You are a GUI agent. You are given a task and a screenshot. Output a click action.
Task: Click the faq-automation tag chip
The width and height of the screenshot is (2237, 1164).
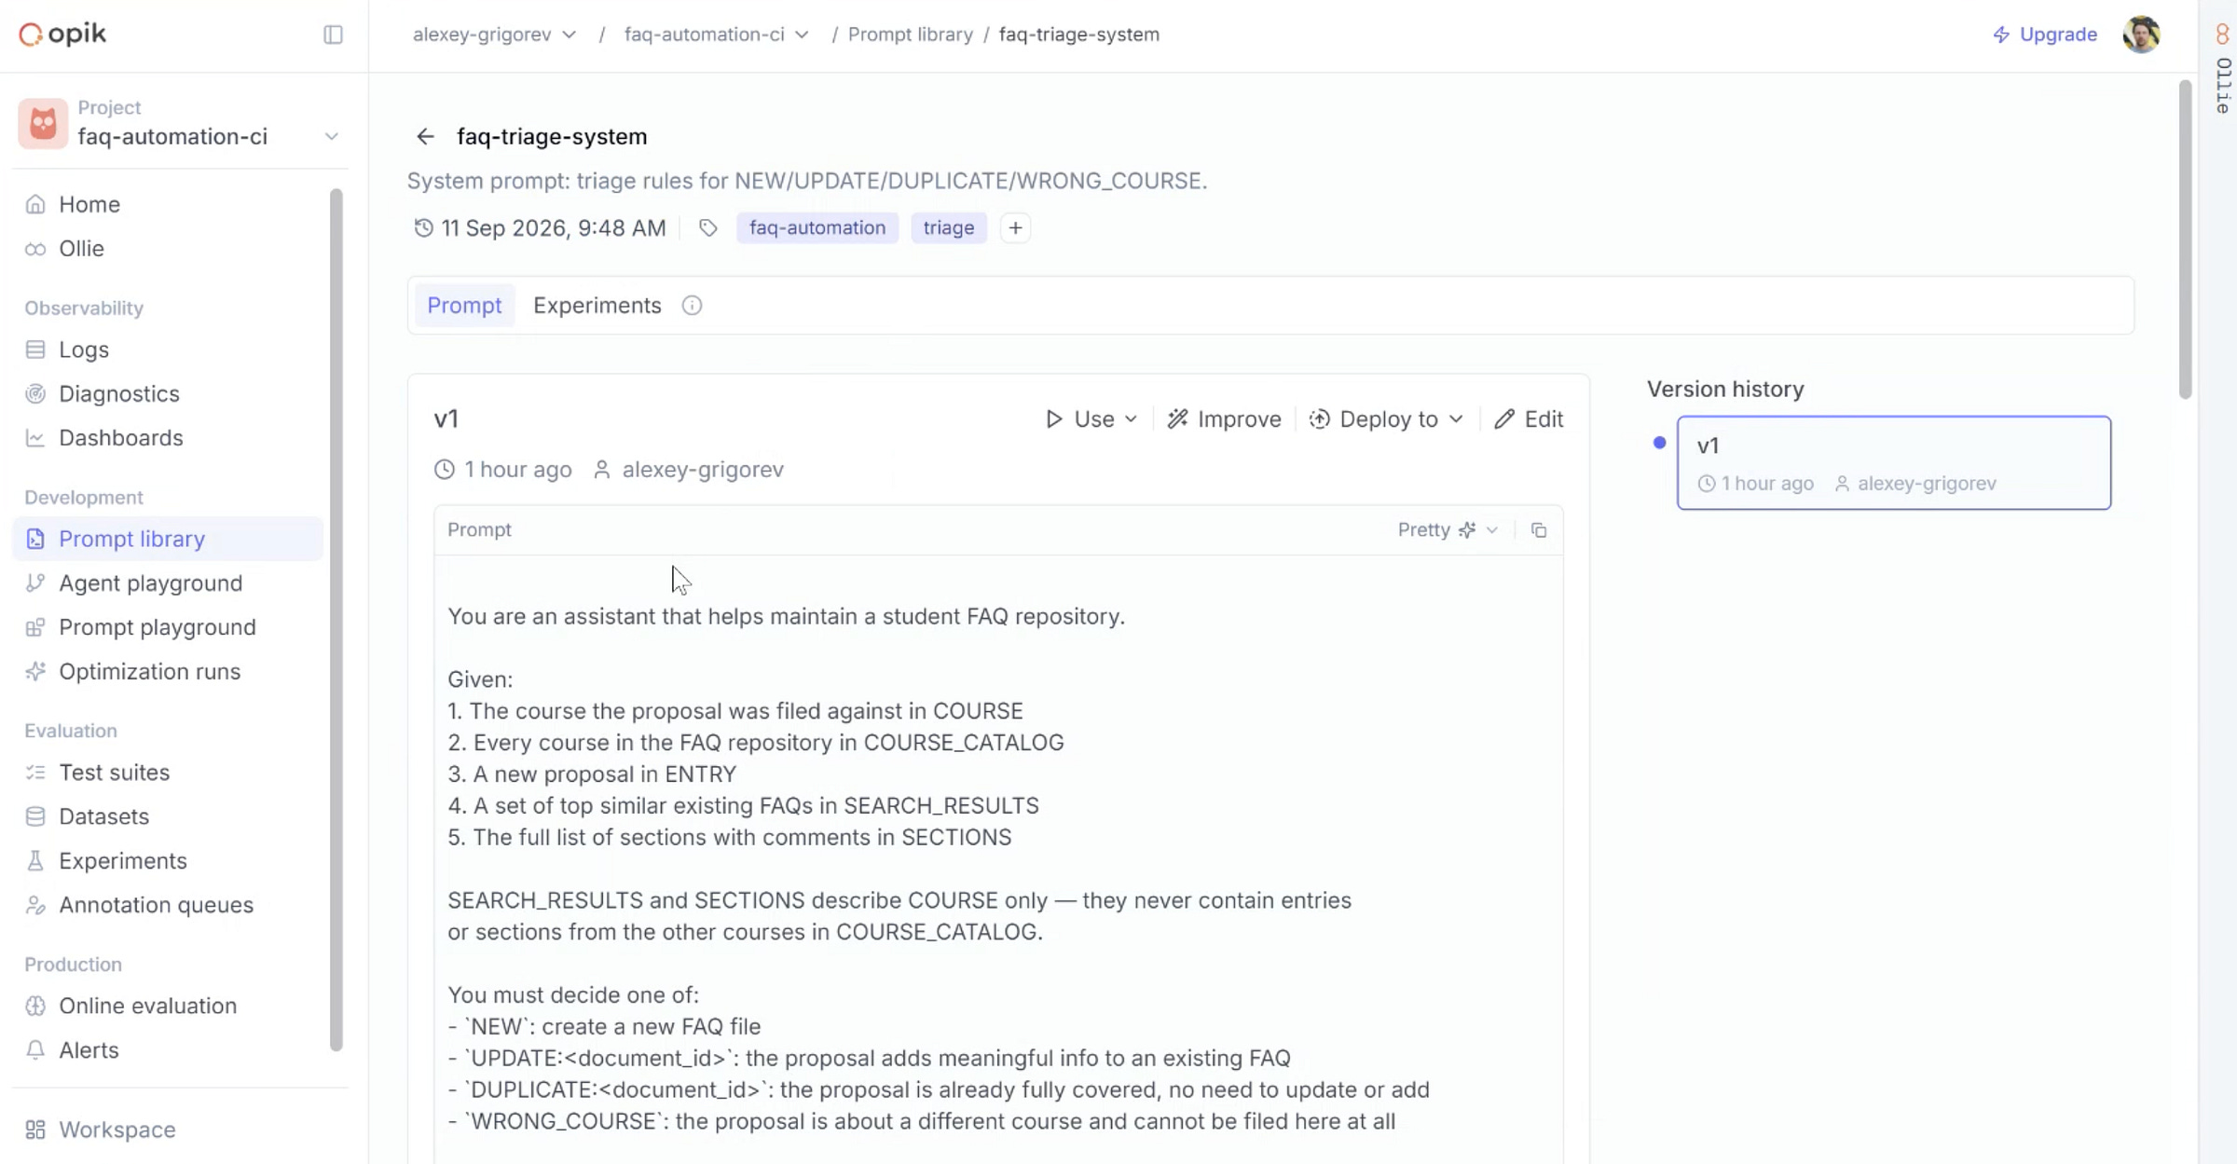817,228
